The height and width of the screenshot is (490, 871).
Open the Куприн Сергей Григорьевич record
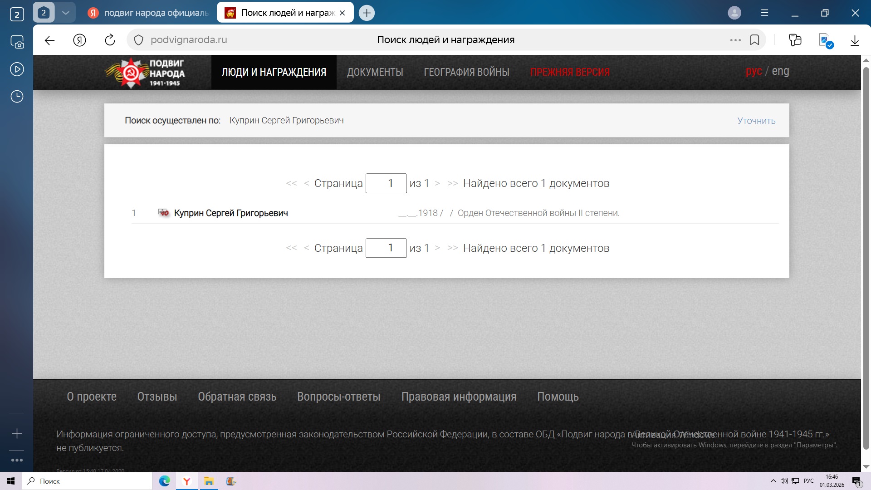click(x=231, y=213)
